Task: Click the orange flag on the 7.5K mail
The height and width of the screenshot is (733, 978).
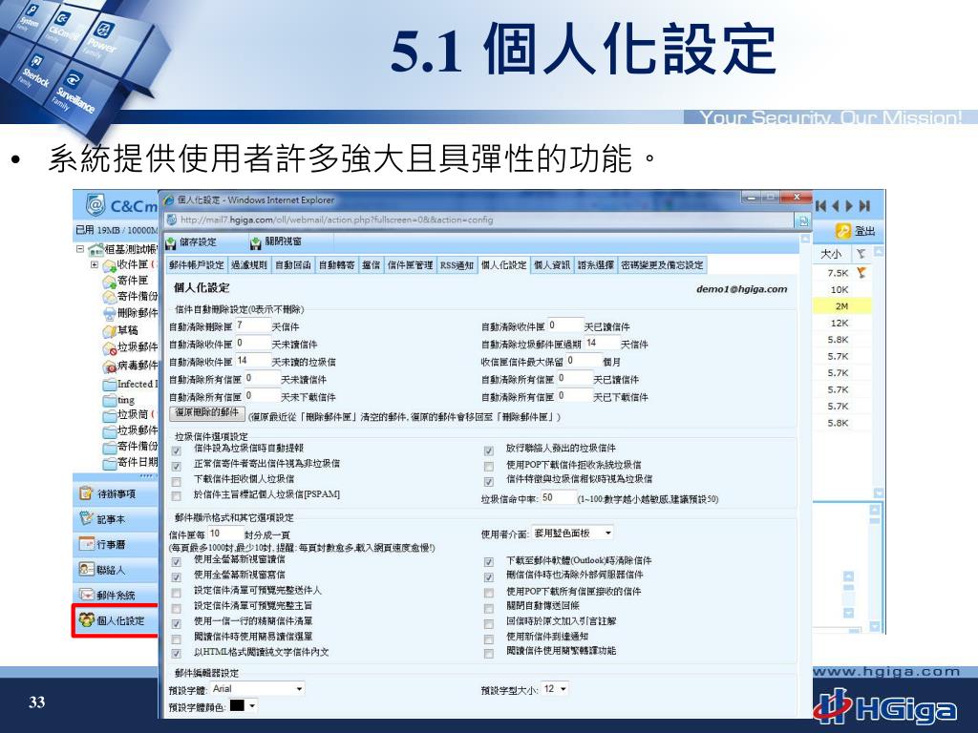Action: (861, 272)
